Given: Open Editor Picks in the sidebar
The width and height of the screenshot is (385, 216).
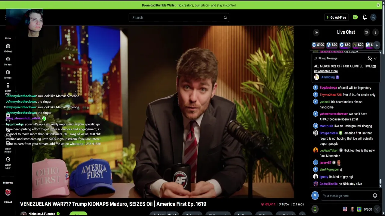Looking at the screenshot, I should pos(8,88).
